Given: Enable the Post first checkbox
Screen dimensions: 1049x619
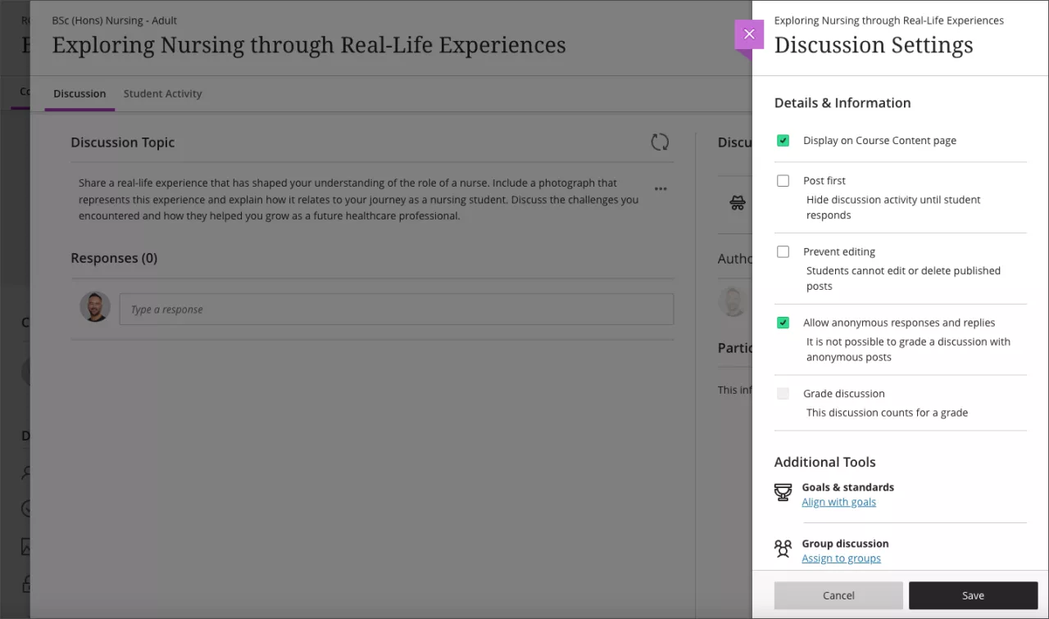Looking at the screenshot, I should 783,180.
